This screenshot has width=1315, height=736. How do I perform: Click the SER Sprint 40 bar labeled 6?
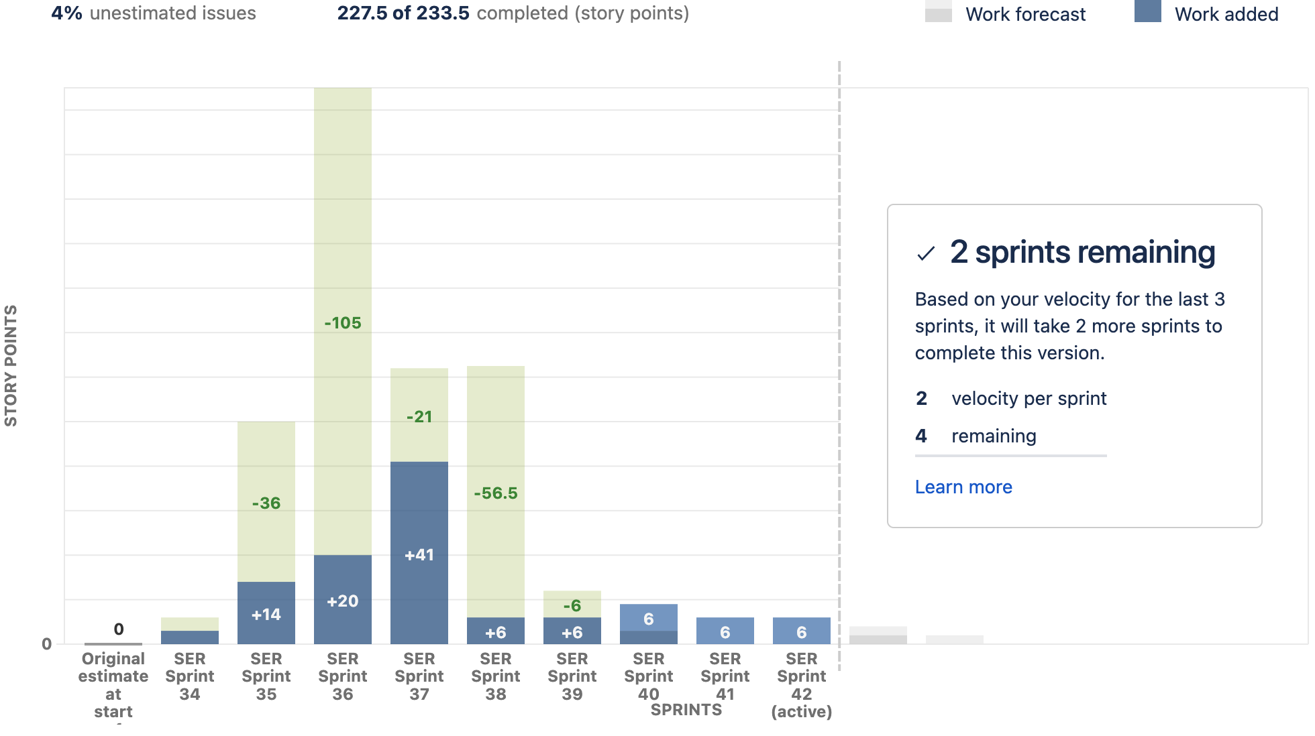(x=649, y=624)
